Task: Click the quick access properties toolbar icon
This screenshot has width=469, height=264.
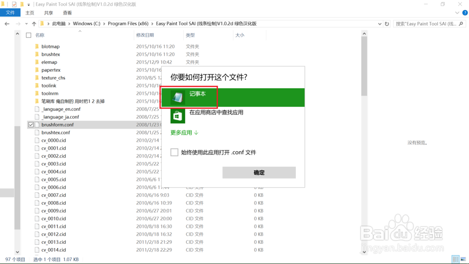Action: [x=14, y=4]
